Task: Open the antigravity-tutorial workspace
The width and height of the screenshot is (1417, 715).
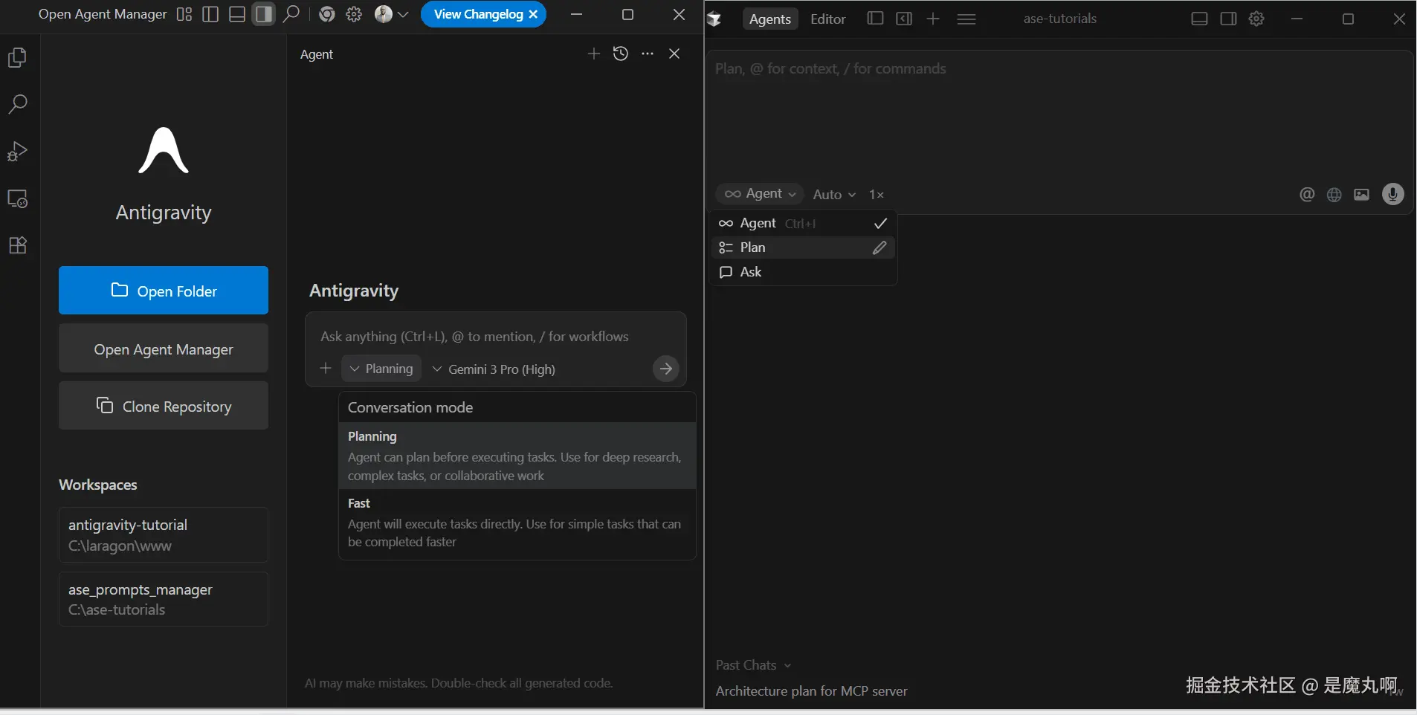Action: 164,535
